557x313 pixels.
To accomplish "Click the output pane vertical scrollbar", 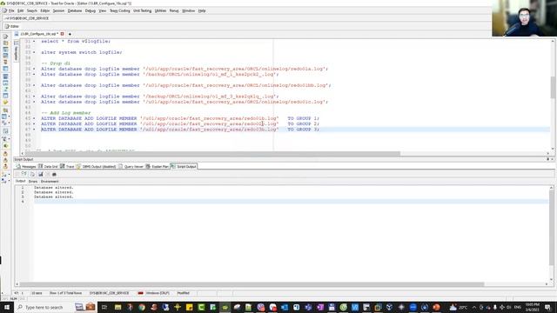I will (551, 227).
